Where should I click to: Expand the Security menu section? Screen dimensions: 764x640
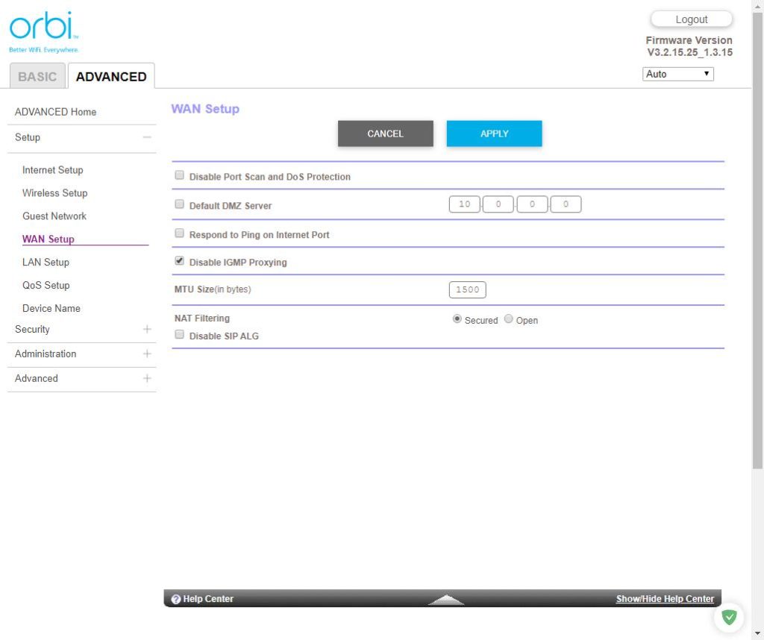point(147,329)
